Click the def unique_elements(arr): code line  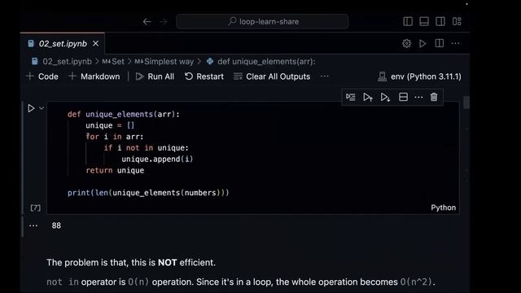point(123,114)
